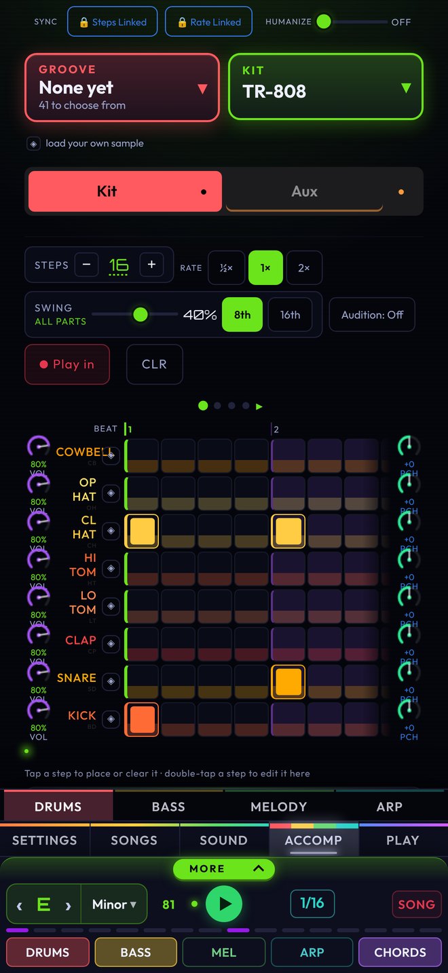Click the steps value 16 field

[x=119, y=266]
